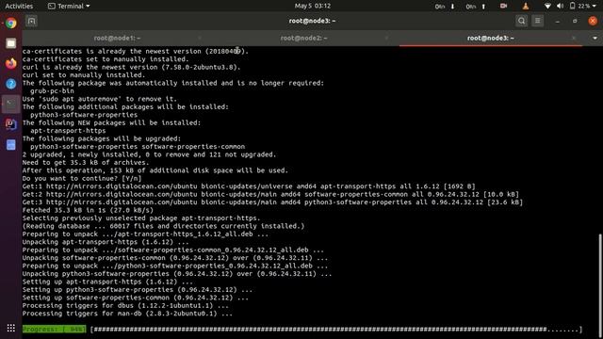Open the Terminal app menu in top bar

pos(69,6)
